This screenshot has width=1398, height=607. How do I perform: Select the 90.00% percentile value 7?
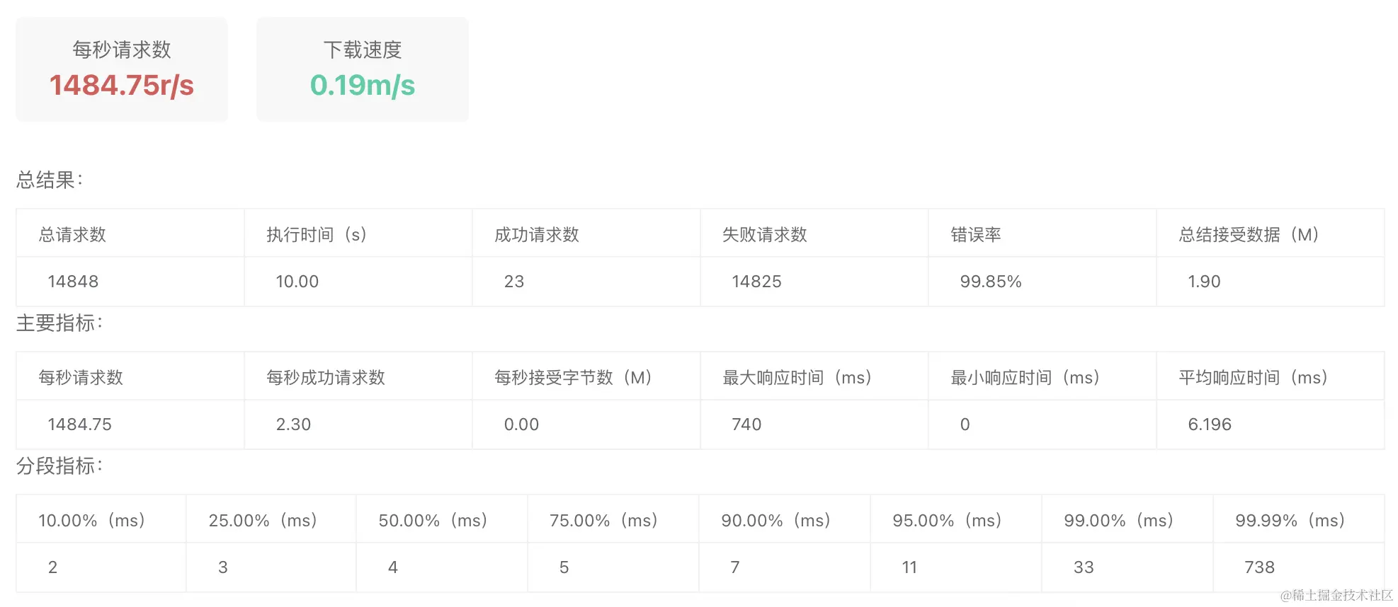[735, 567]
